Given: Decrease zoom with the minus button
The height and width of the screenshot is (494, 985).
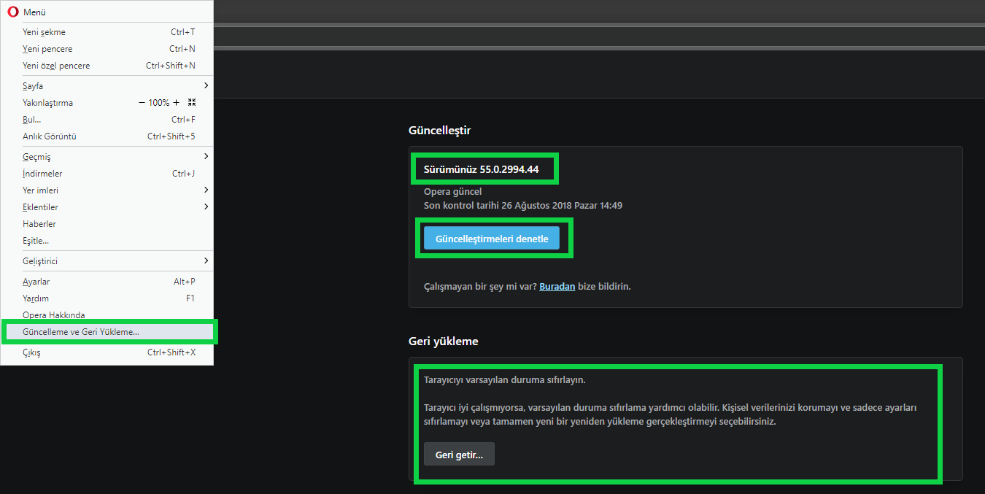Looking at the screenshot, I should [142, 103].
